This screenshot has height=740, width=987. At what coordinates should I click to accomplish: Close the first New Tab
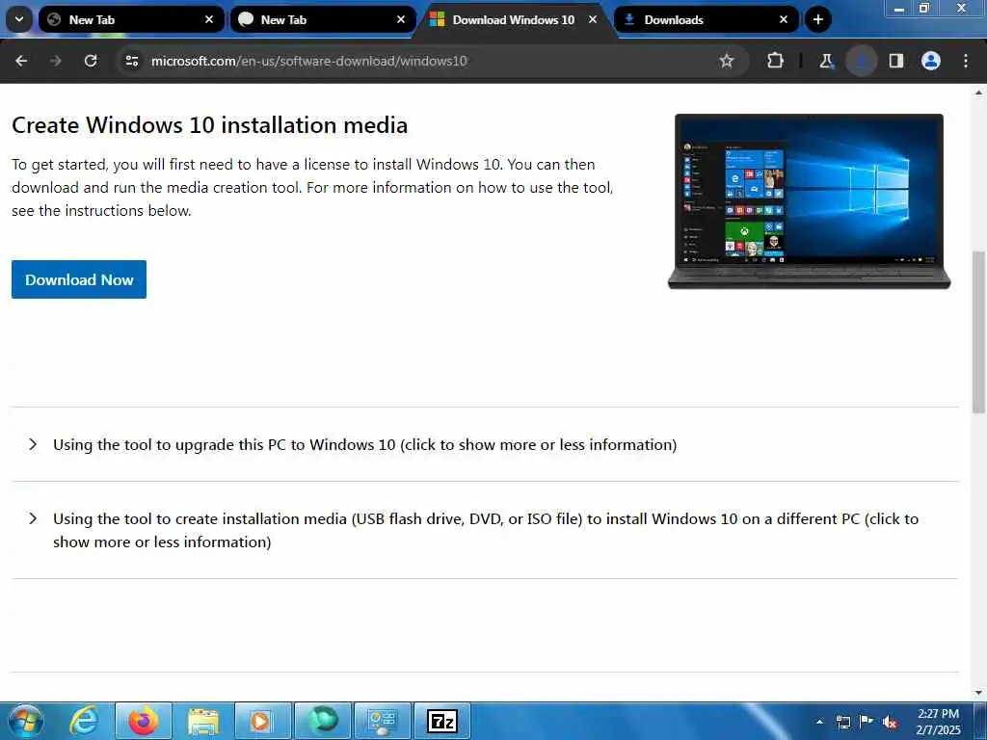click(209, 19)
